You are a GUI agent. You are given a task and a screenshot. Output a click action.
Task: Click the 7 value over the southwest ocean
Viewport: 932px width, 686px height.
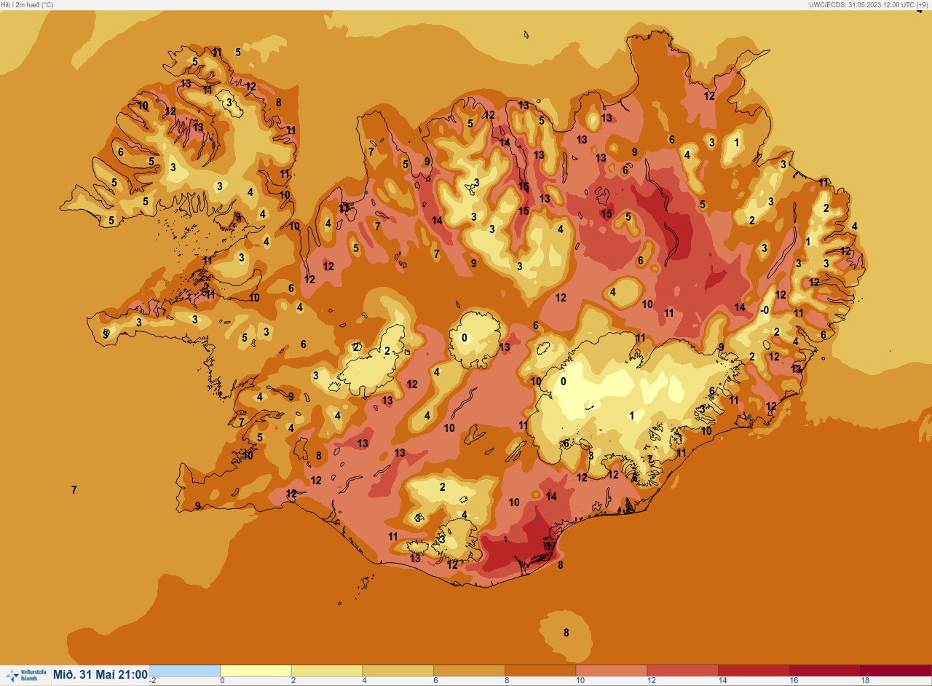74,490
